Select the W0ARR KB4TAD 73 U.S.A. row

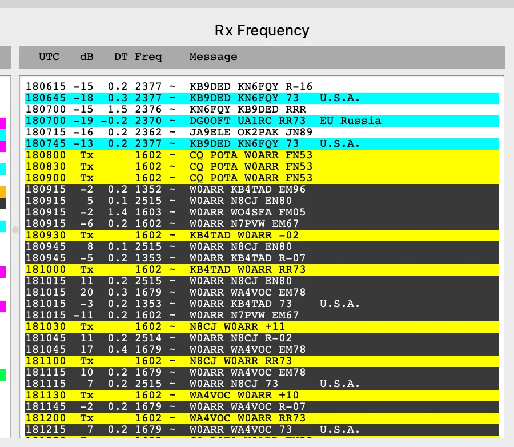[262, 304]
